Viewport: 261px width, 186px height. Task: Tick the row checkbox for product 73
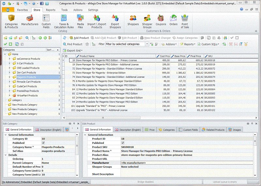[x=63, y=73]
